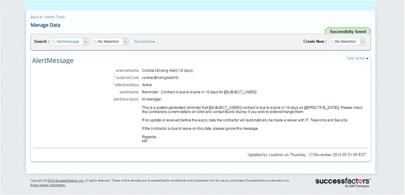Go back to Admin Tools link

point(47,17)
